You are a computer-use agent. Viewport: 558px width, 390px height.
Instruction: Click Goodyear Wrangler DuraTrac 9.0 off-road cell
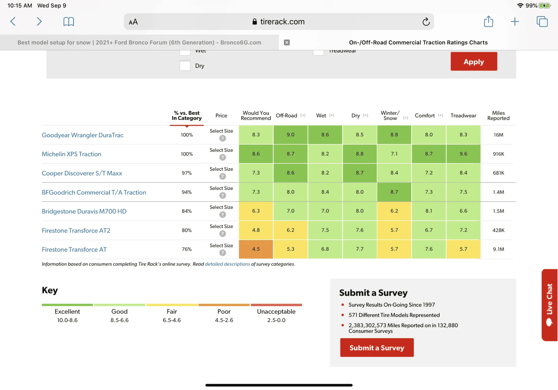point(290,135)
